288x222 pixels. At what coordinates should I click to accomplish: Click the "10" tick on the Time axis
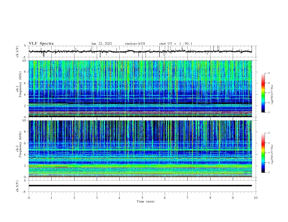pyautogui.click(x=256, y=198)
